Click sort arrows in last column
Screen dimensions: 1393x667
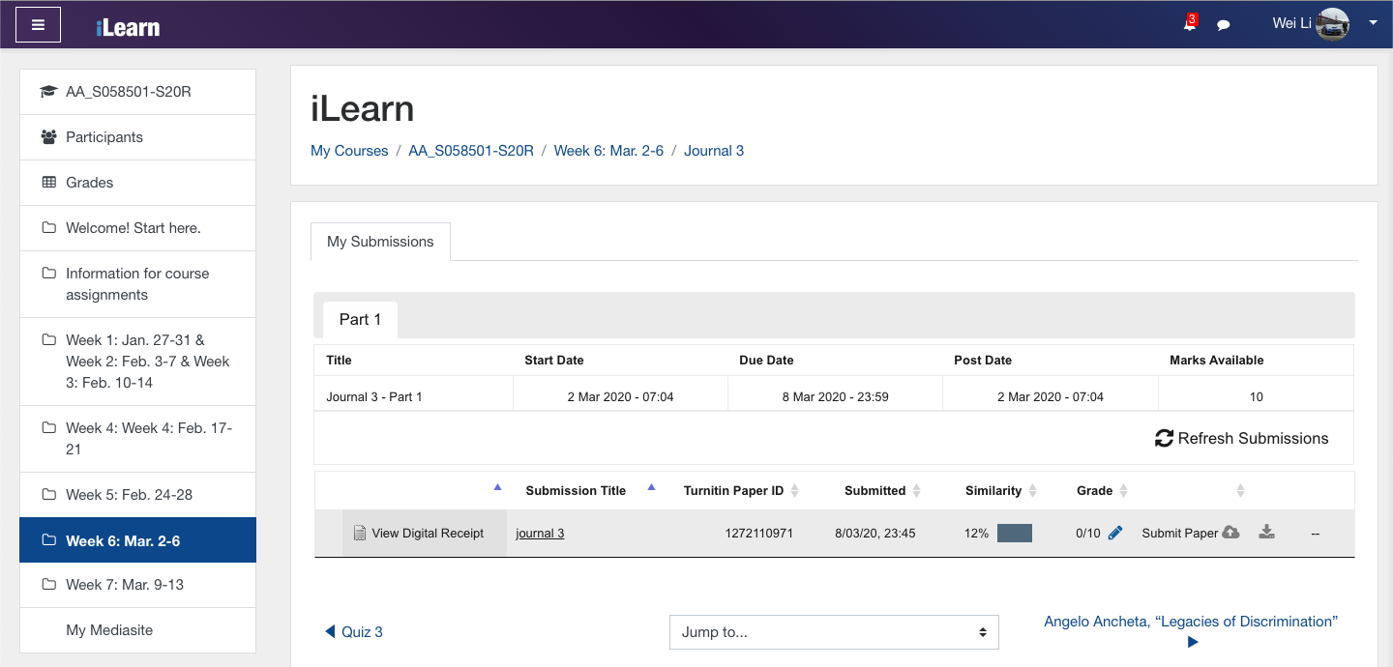tap(1240, 491)
